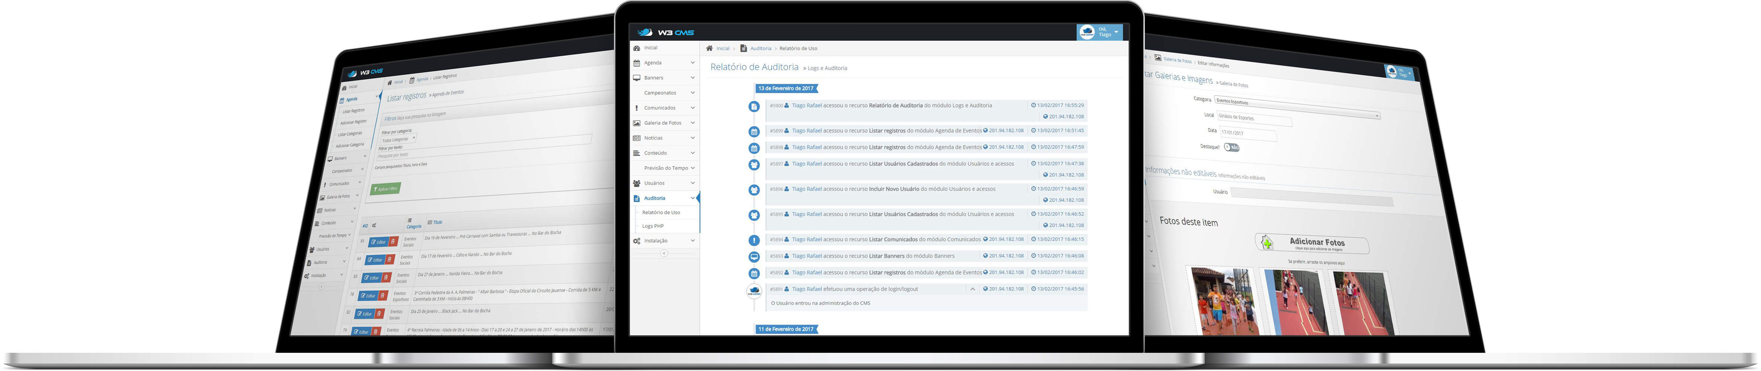Click the W3 CMS logo on center laptop
This screenshot has height=371, width=1761.
coord(665,32)
